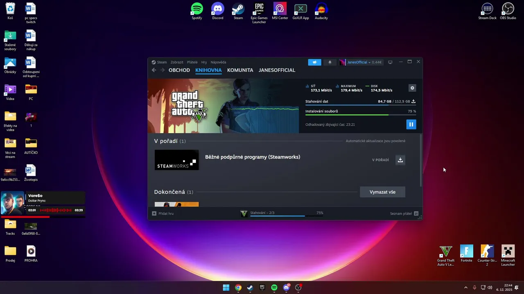Open the JANESOFFICIAL profile tab

277,70
